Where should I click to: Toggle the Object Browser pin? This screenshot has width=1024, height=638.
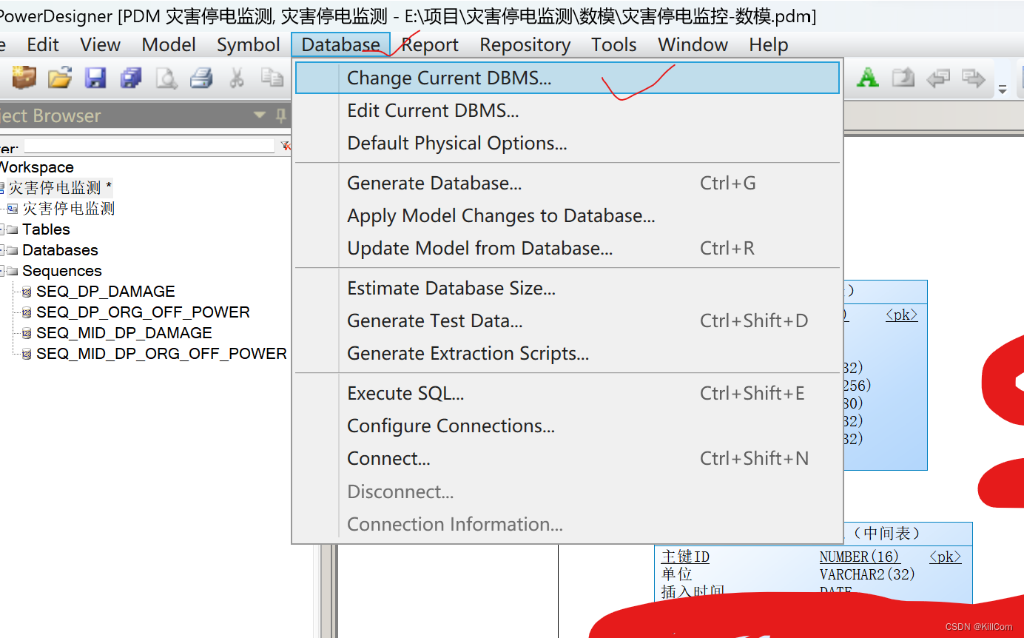282,115
